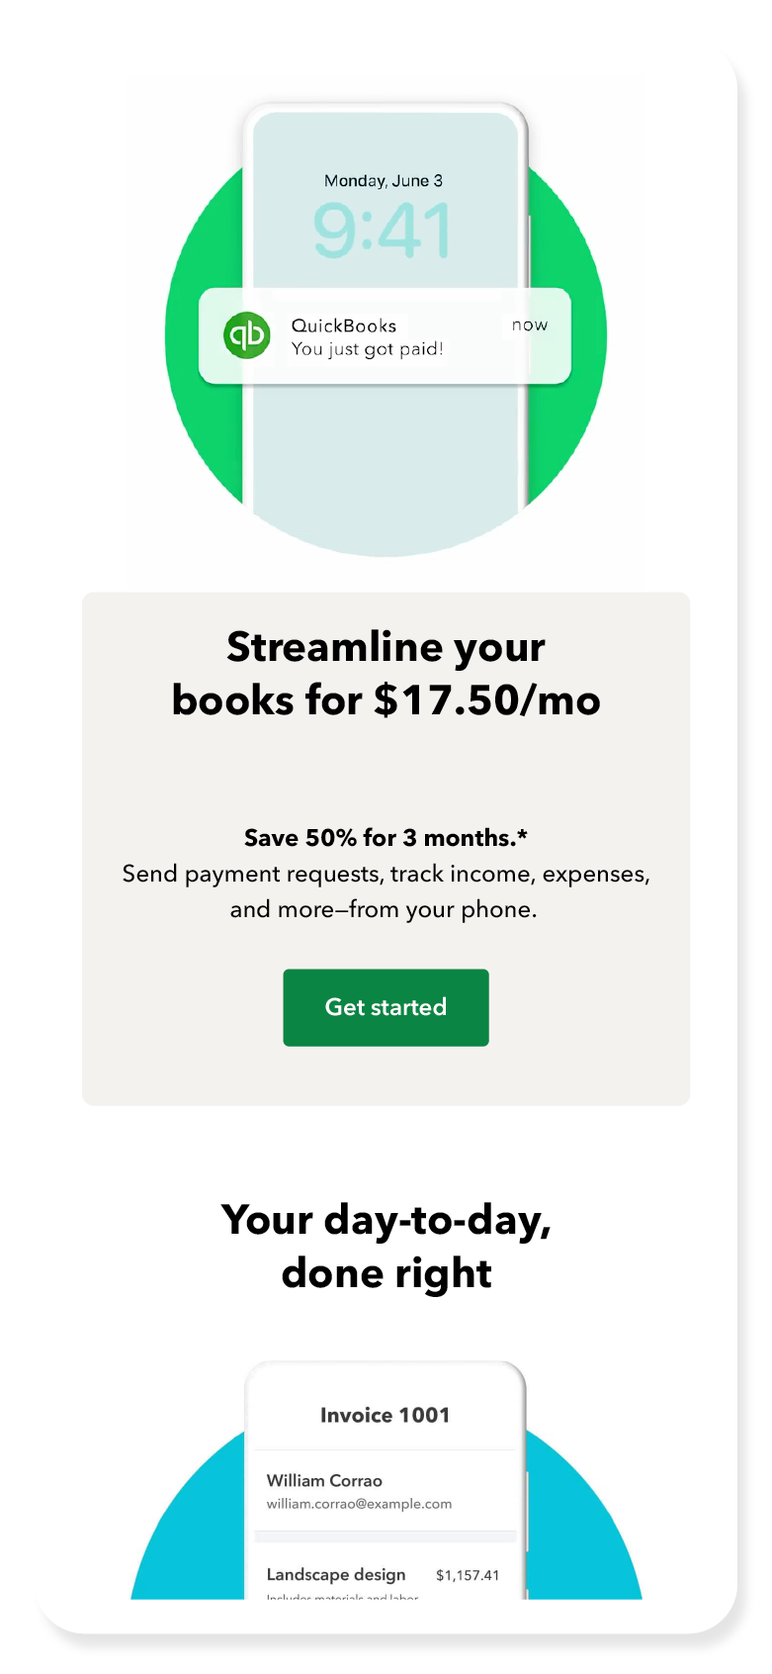Click the green QuickBooks logo icon

(x=246, y=335)
